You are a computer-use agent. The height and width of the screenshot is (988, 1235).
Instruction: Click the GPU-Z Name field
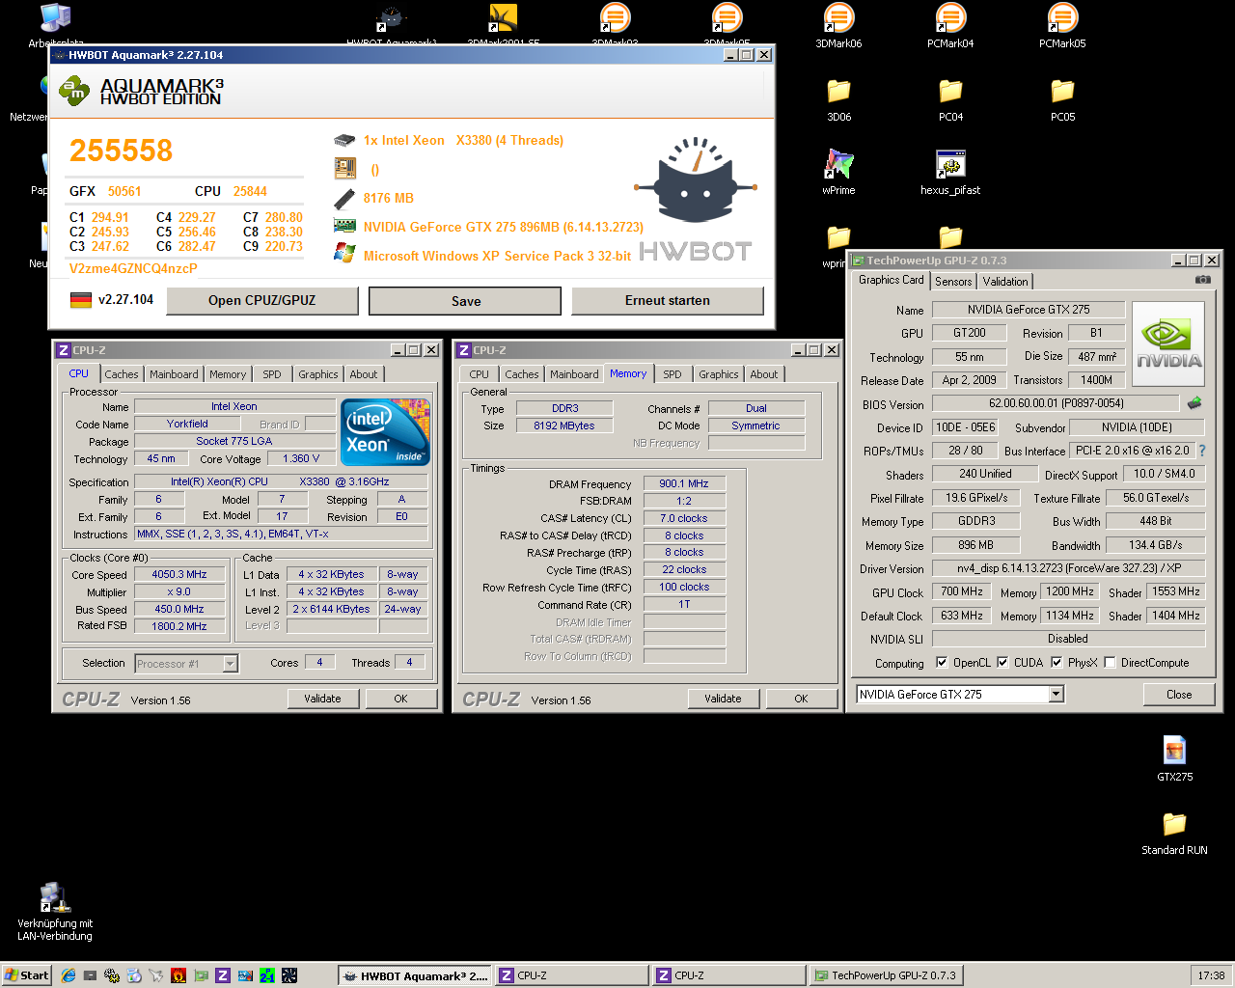click(x=1029, y=310)
